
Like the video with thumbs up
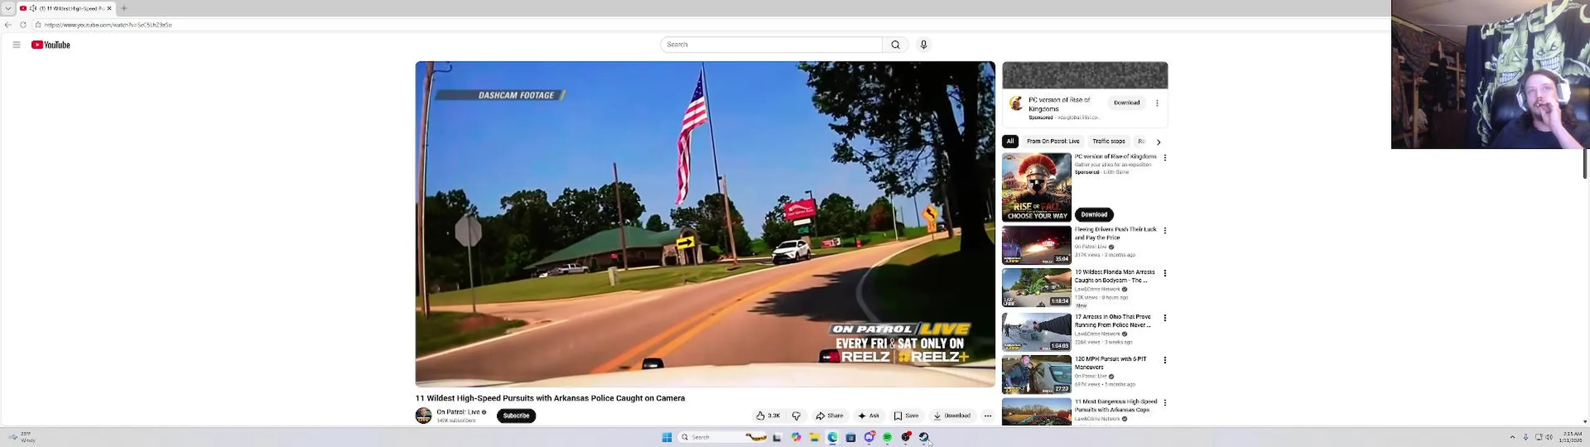768,416
